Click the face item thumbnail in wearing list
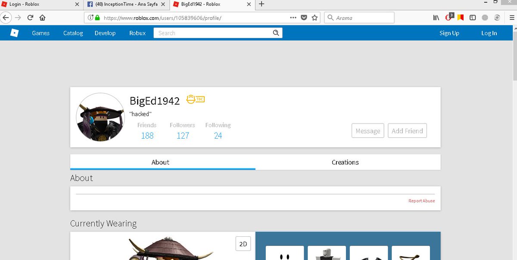517x260 pixels. click(285, 253)
